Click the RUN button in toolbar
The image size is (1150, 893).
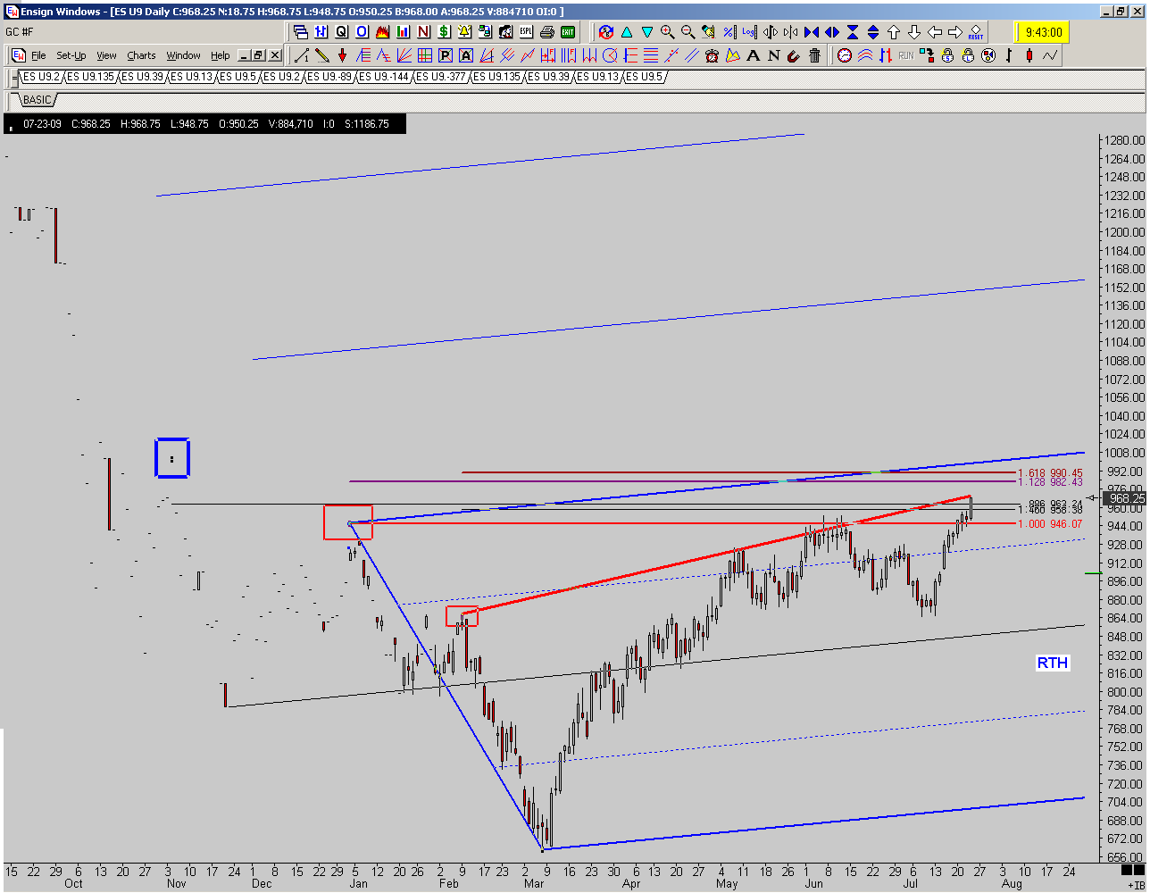[x=906, y=55]
